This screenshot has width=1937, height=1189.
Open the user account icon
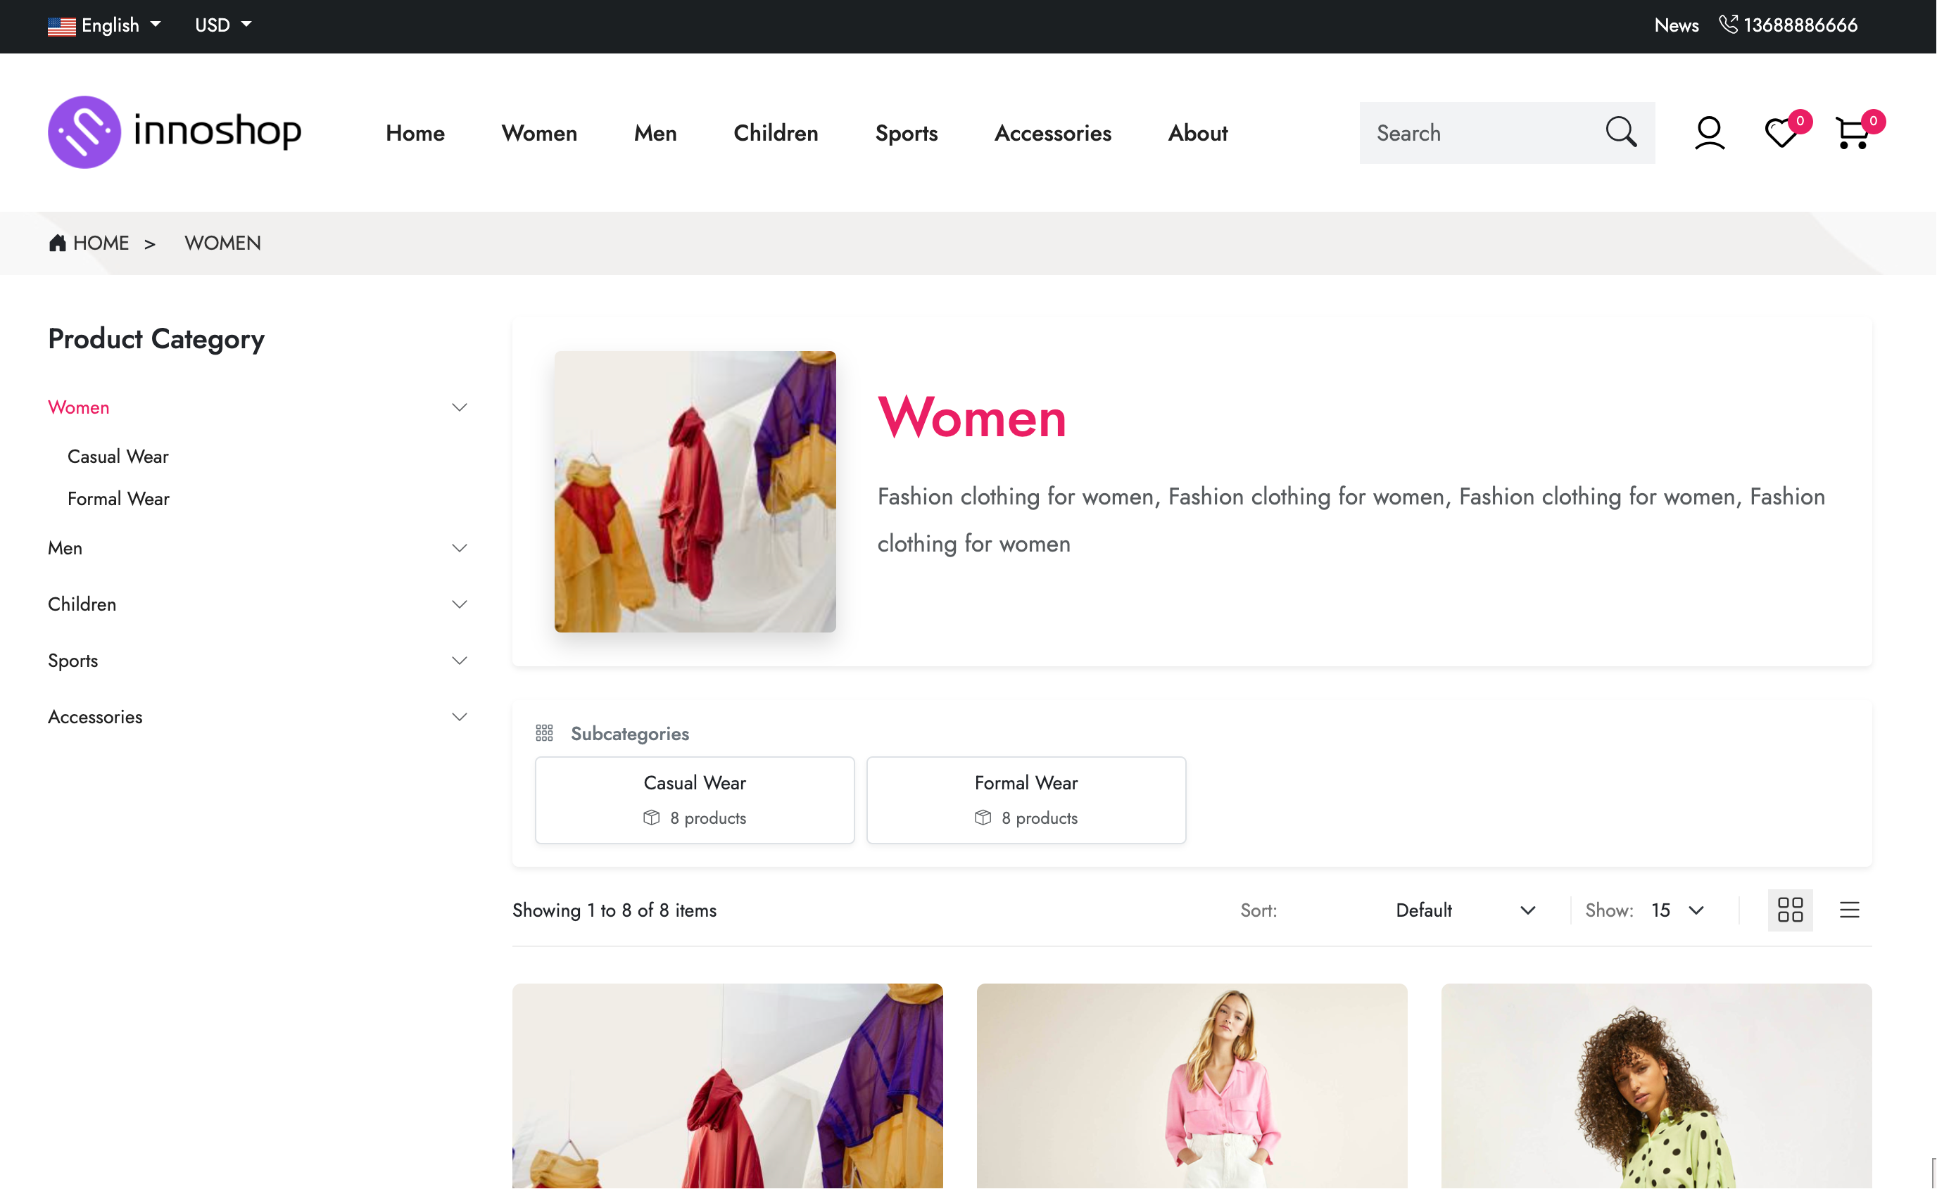(x=1709, y=132)
